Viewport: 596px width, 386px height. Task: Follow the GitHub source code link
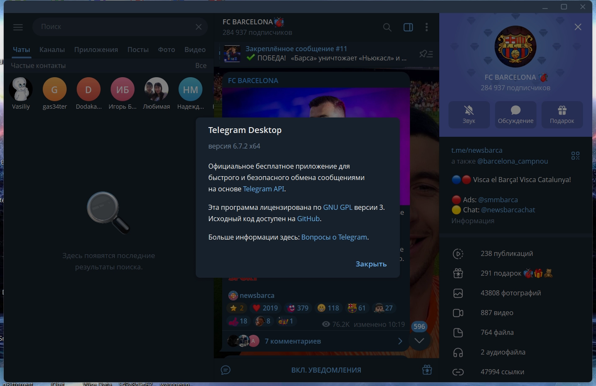click(308, 219)
